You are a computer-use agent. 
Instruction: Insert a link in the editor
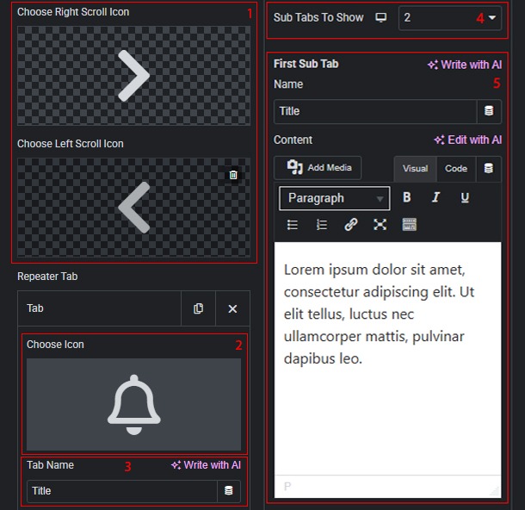pos(351,225)
